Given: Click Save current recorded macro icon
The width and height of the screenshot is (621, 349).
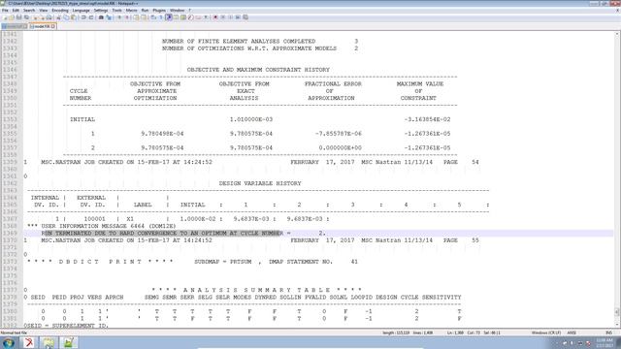Looking at the screenshot, I should coord(245,17).
